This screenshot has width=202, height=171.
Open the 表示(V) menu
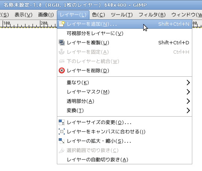click(24, 15)
